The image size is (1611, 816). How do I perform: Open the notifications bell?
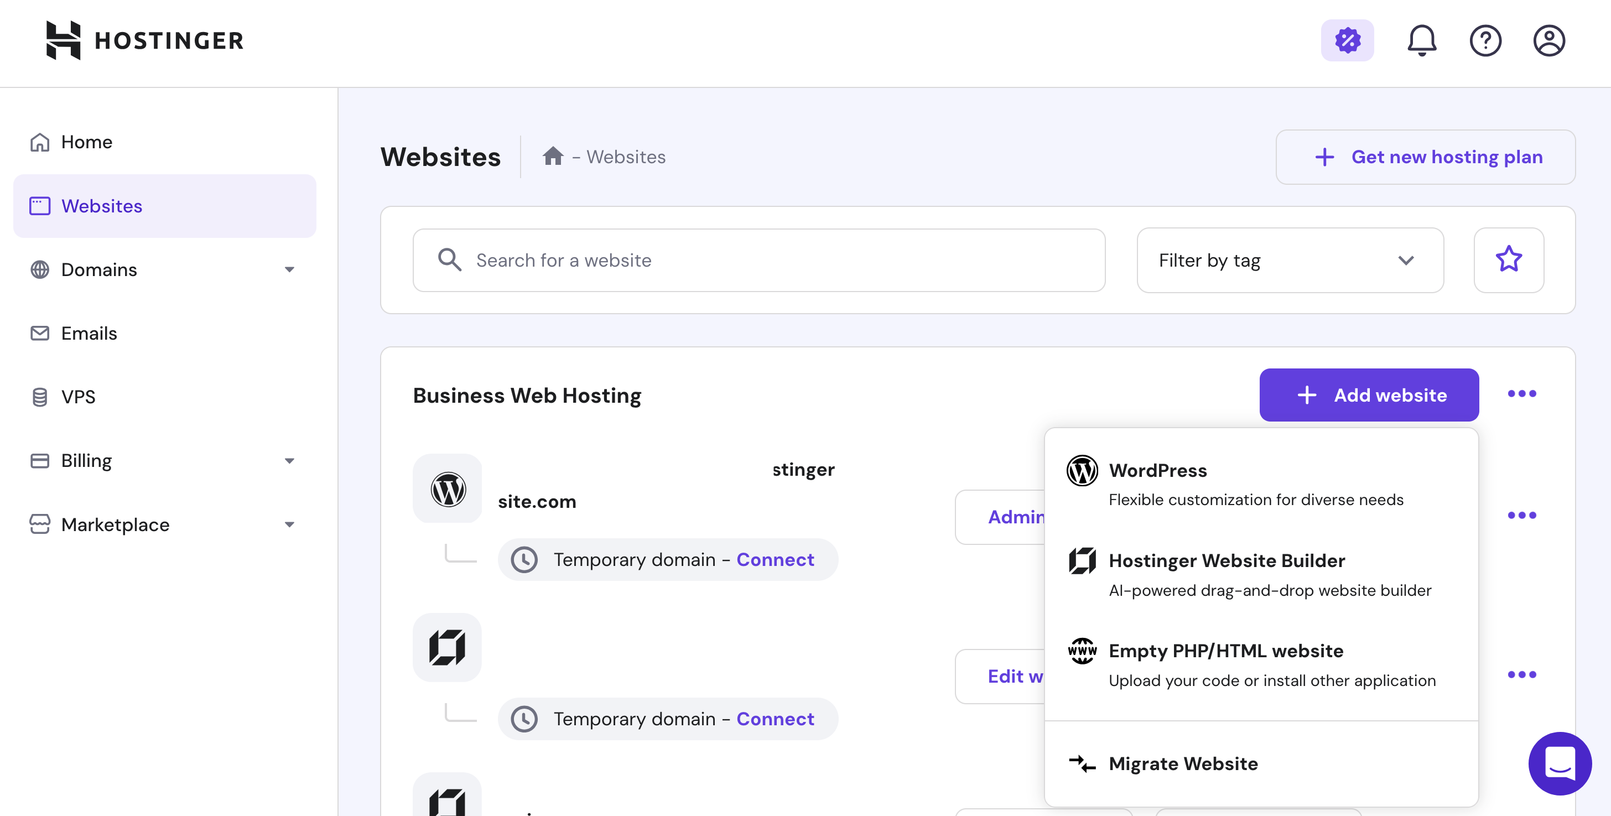pyautogui.click(x=1421, y=40)
